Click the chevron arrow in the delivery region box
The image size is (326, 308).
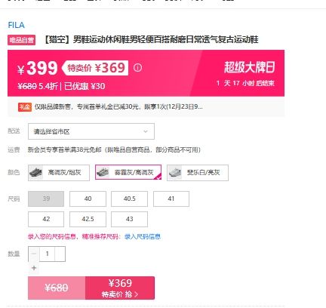[146, 131]
